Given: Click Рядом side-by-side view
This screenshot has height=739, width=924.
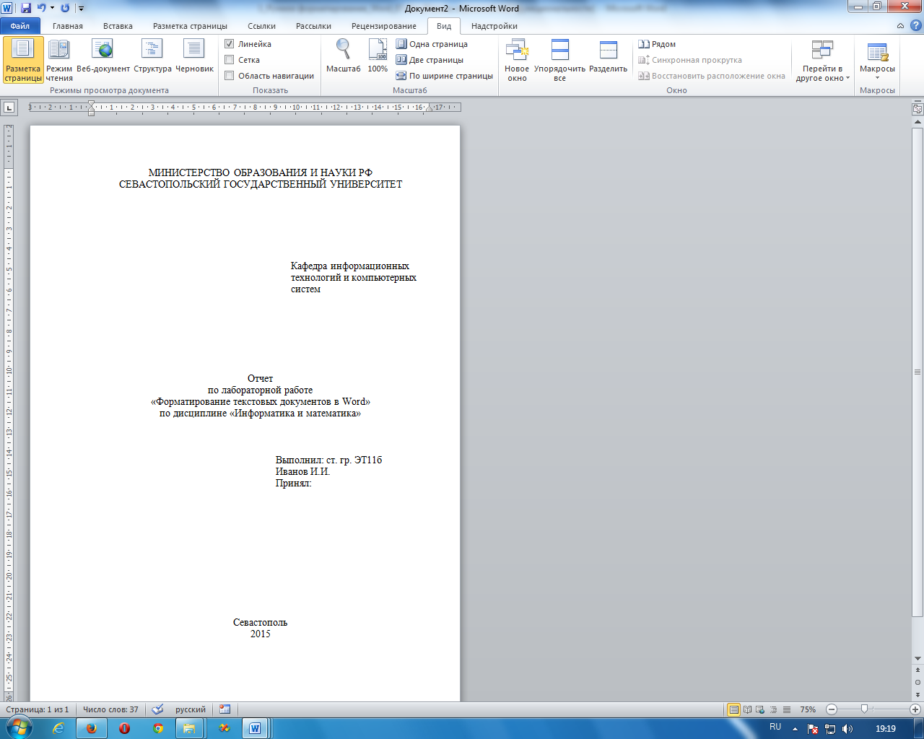Looking at the screenshot, I should [x=657, y=44].
